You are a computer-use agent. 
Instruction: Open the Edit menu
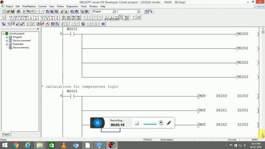coord(17,7)
